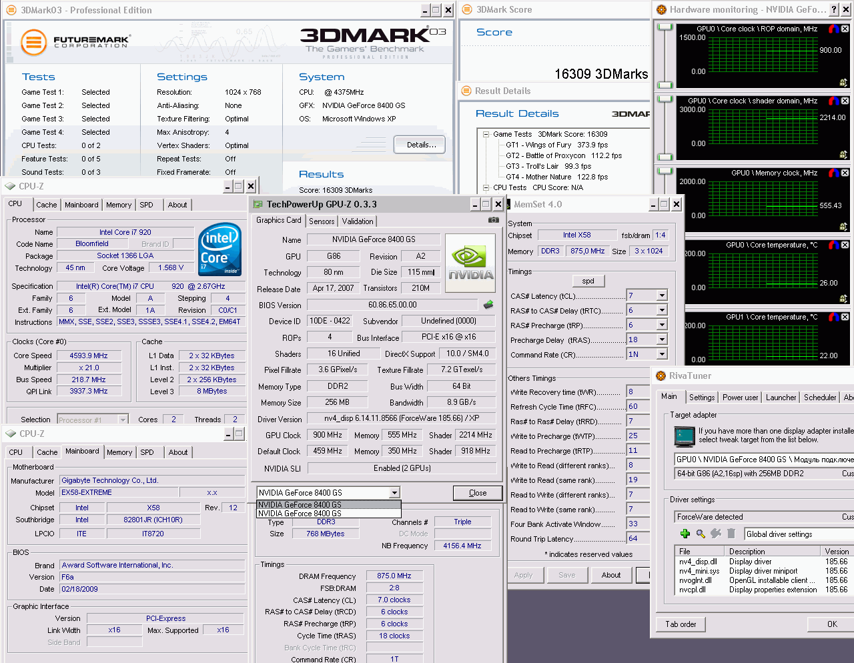Click the top slider handle beside Memory clock graph
This screenshot has width=854, height=663.
point(665,171)
